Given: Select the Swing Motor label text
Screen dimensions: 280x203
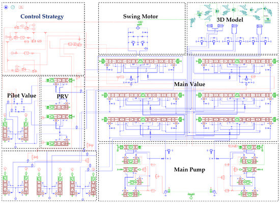Looking at the screenshot, I should (x=141, y=16).
